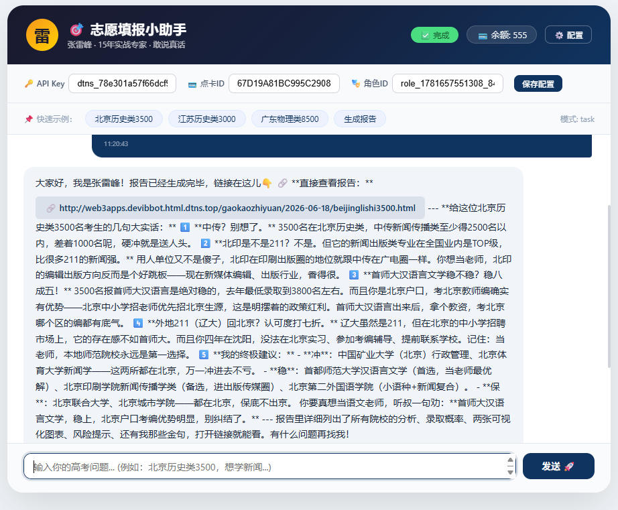Click the down arrow in message box

click(510, 472)
